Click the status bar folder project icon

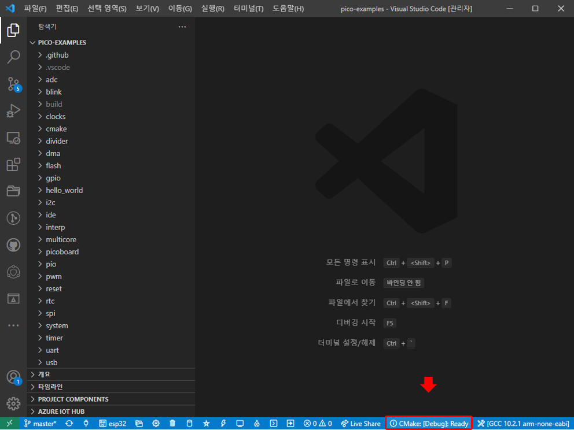click(139, 424)
